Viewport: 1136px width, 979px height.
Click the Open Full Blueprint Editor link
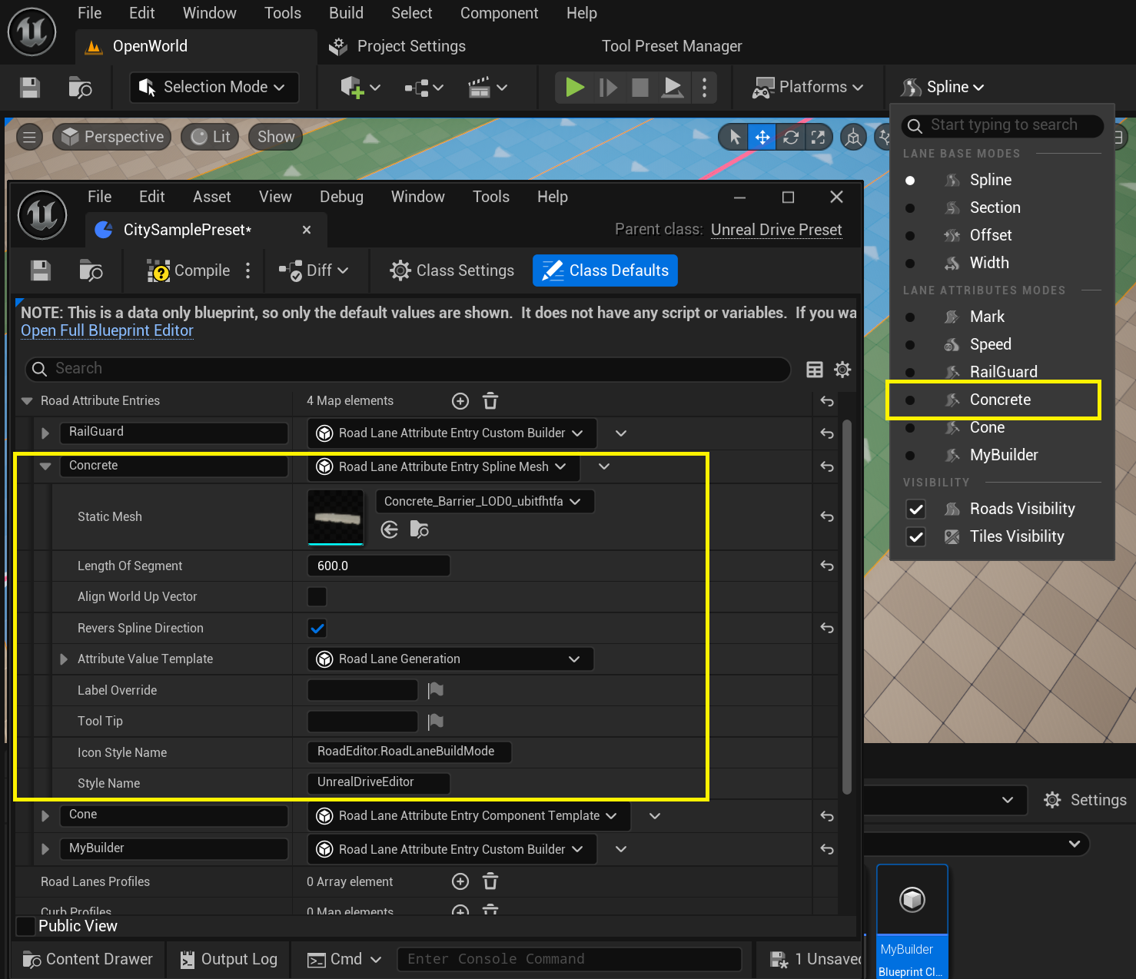coord(107,330)
